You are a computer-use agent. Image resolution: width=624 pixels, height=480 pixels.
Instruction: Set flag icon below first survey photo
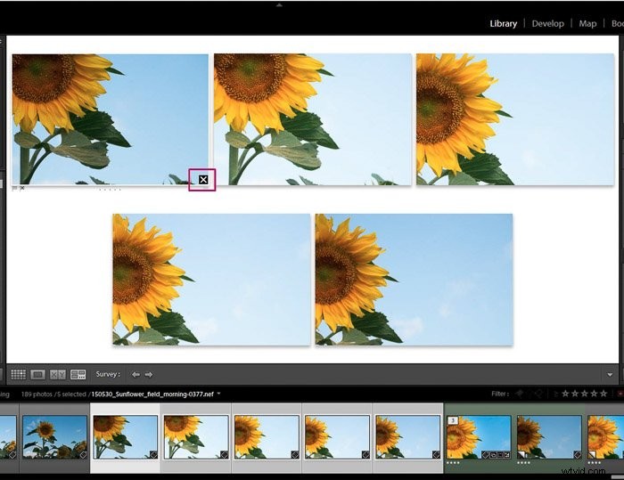click(15, 189)
